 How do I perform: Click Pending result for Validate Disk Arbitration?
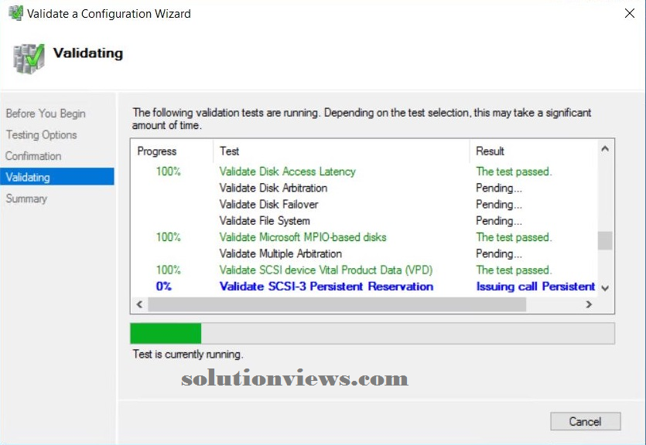(x=498, y=188)
